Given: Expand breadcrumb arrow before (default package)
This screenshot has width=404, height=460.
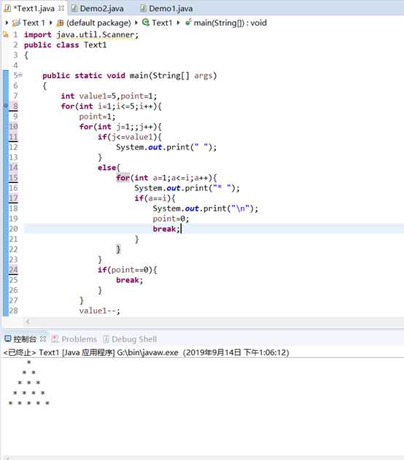Looking at the screenshot, I should coord(51,23).
